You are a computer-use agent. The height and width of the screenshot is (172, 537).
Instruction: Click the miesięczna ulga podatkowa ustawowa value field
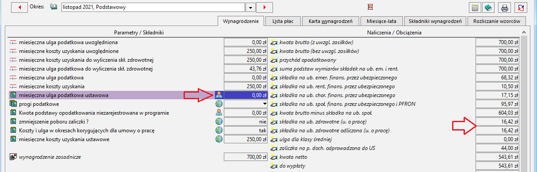coord(246,95)
